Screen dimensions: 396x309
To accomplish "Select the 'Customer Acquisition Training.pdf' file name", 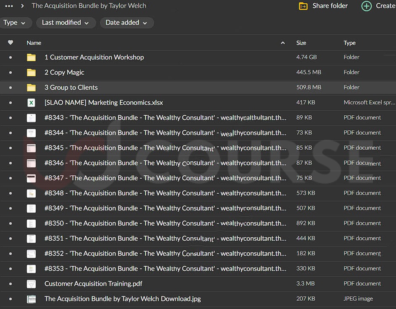I will (x=94, y=284).
